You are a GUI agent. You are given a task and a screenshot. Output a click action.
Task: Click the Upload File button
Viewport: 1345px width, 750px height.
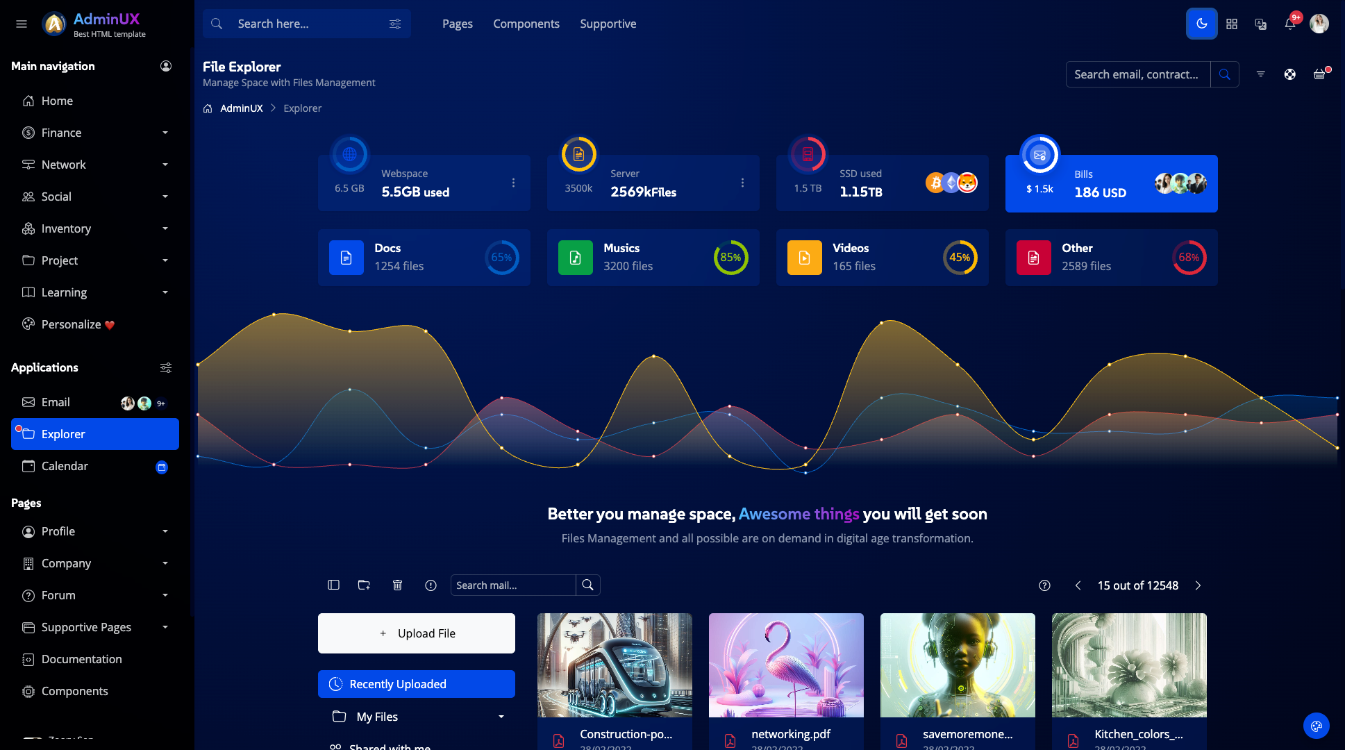coord(417,633)
